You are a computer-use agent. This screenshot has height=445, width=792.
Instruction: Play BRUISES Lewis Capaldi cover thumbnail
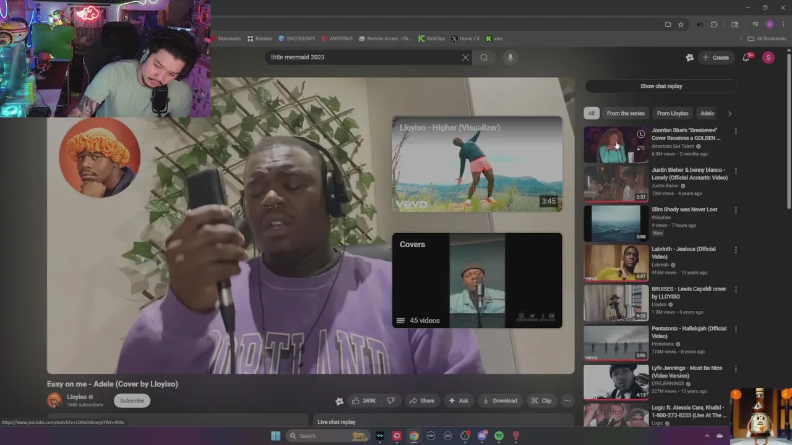pos(616,303)
